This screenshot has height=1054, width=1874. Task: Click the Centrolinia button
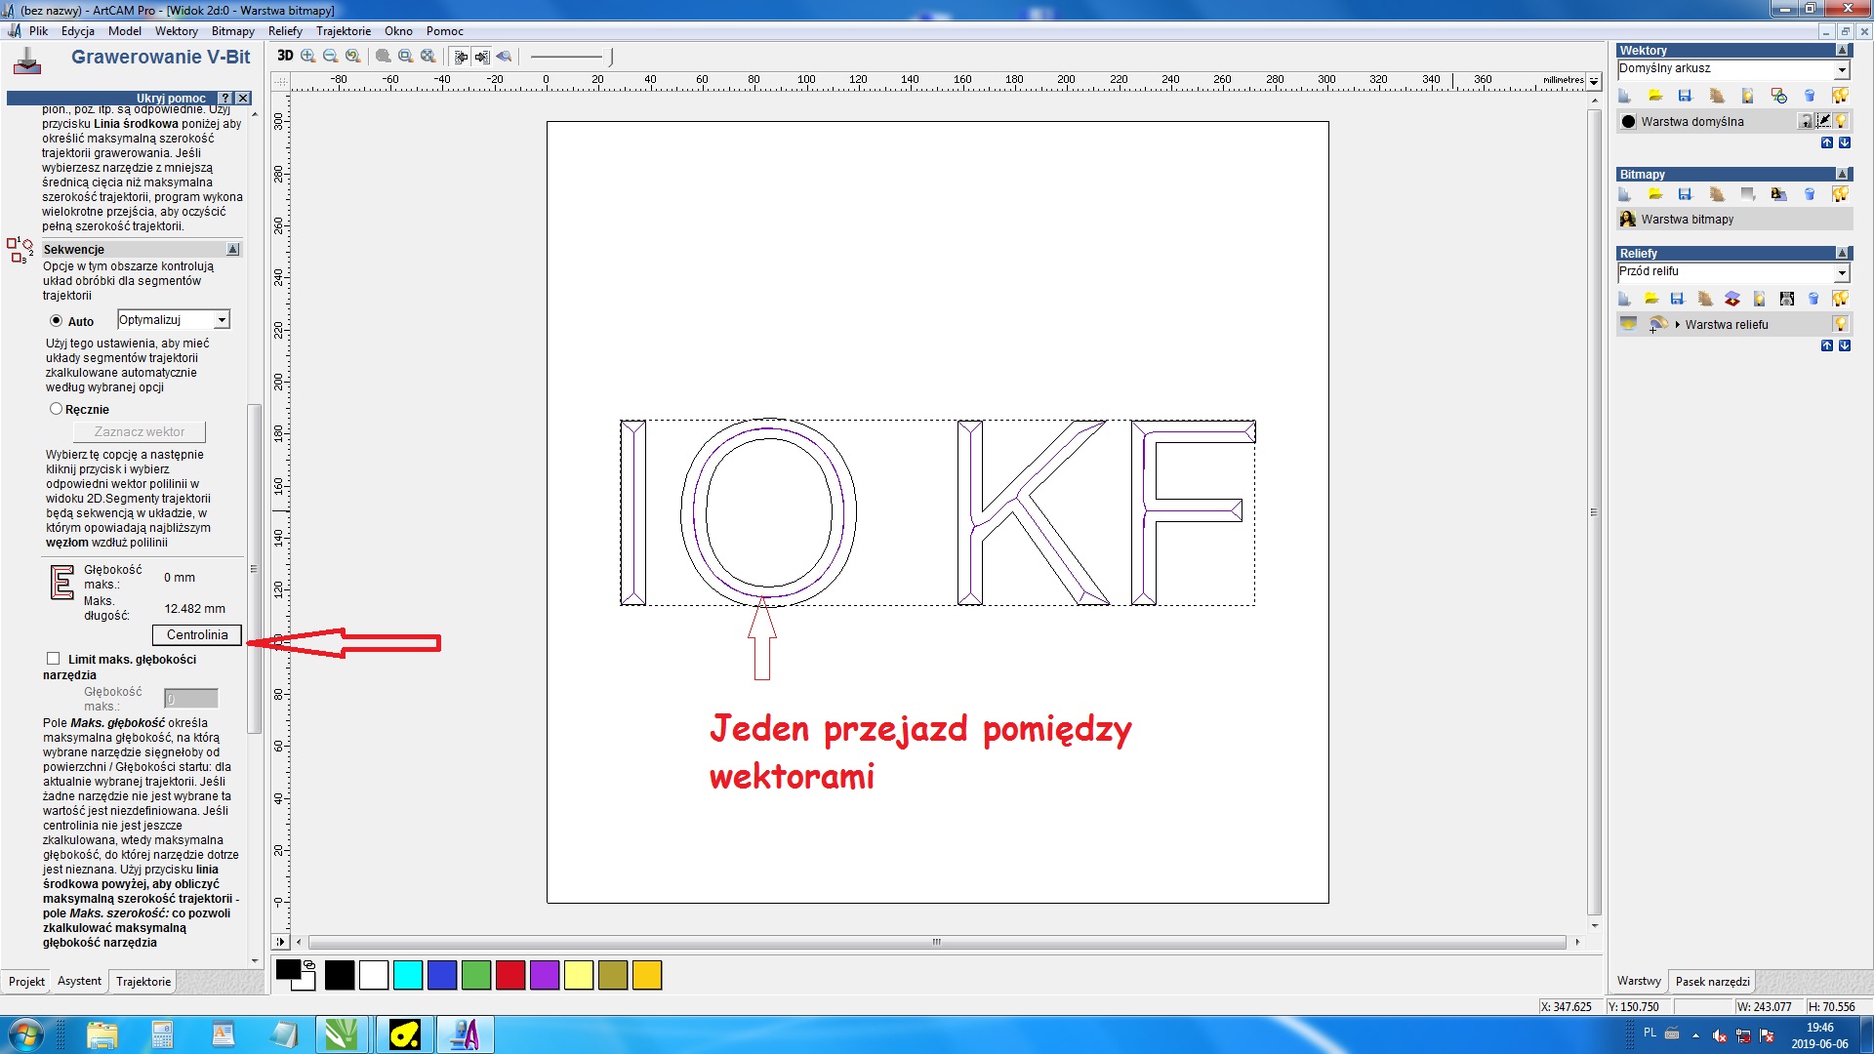[x=197, y=634]
